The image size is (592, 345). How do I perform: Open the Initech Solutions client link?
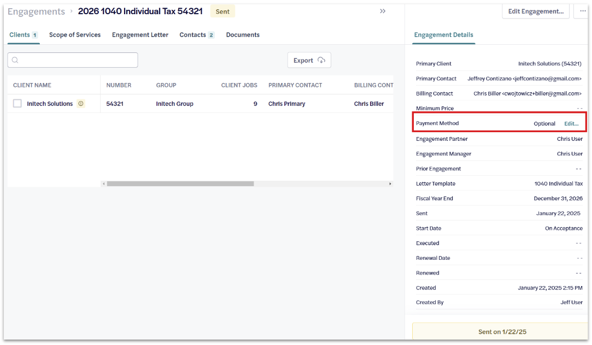click(50, 104)
